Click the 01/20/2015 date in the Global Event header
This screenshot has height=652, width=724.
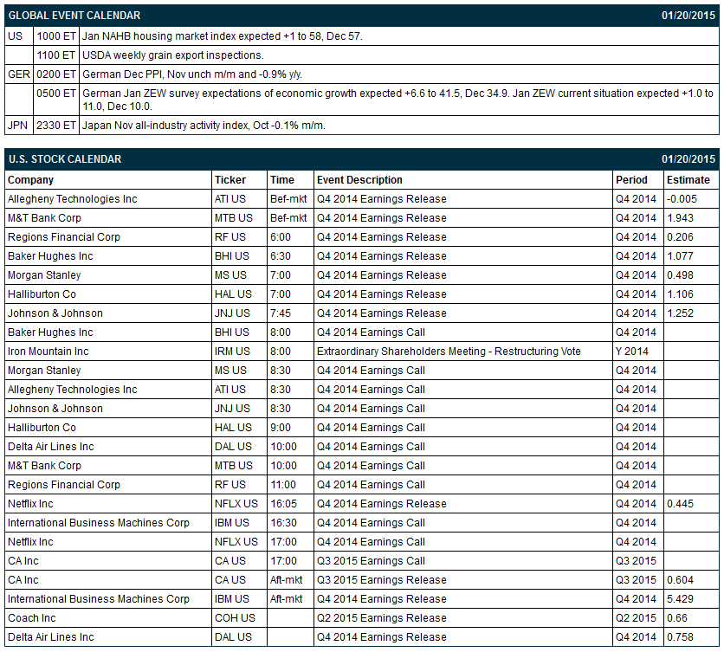coord(688,16)
